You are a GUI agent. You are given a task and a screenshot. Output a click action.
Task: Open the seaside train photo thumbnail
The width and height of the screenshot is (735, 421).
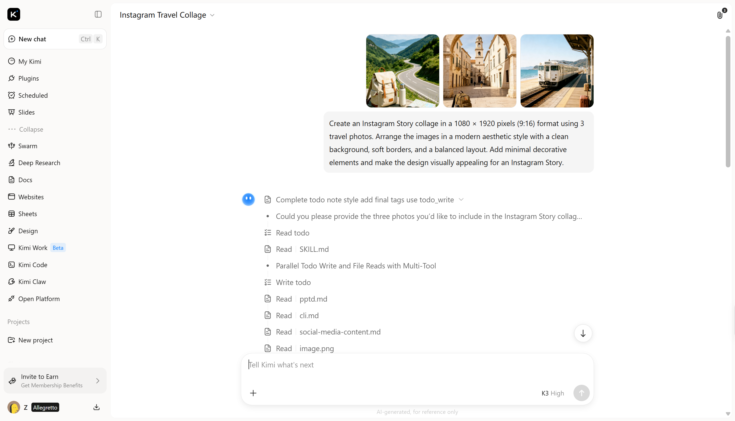point(557,71)
